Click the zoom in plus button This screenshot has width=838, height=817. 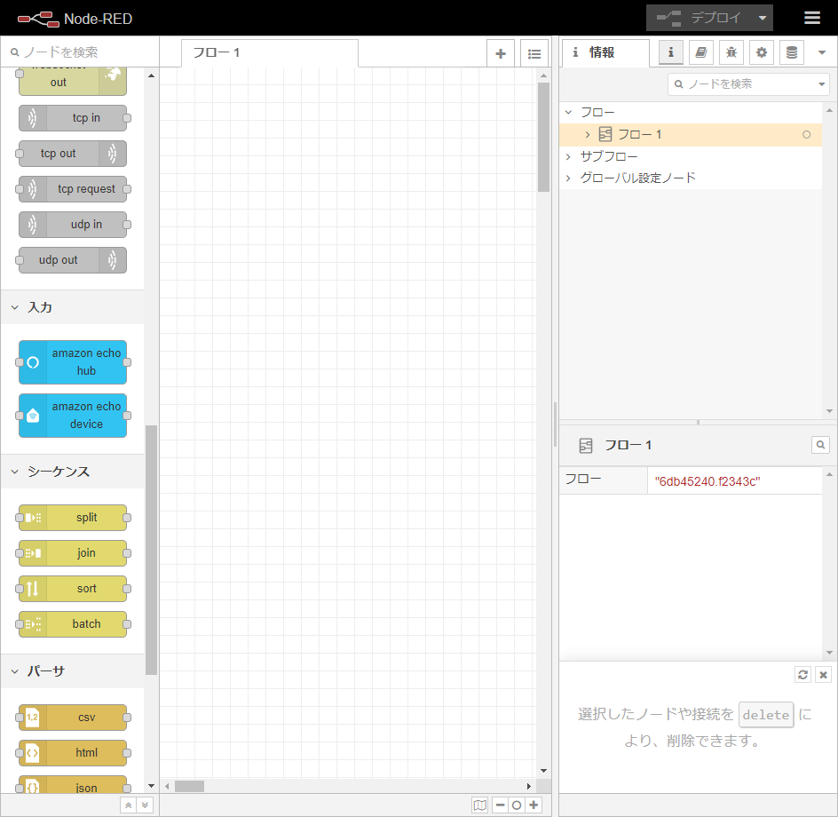(x=533, y=805)
